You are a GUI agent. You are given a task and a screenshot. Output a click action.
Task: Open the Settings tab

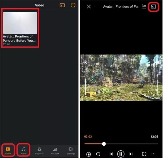click(71, 151)
